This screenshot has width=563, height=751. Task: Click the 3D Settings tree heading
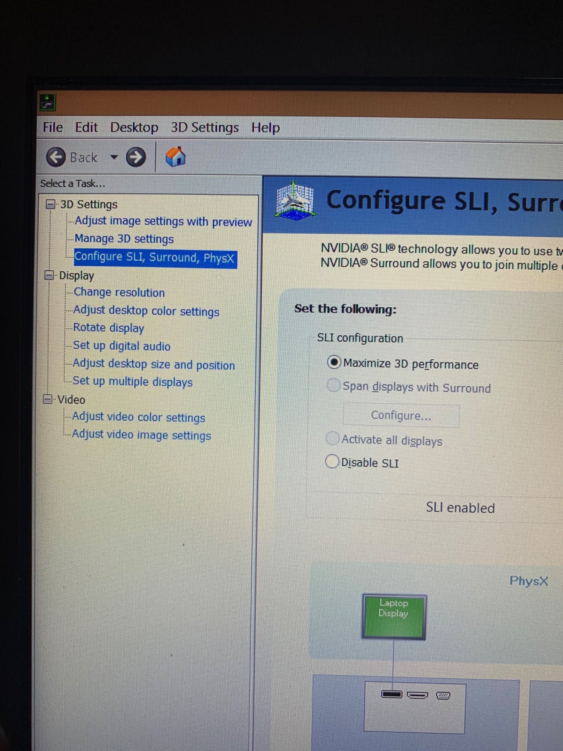pos(89,204)
